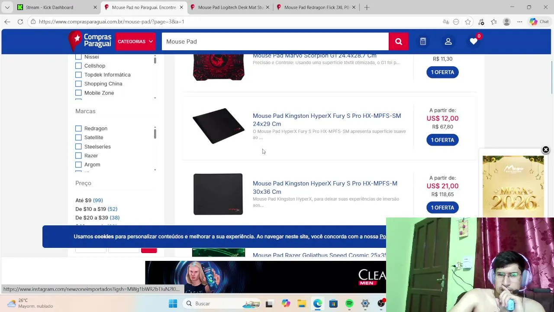Open the HyperX HX-MPFS-SM product thumbnail

pyautogui.click(x=219, y=126)
